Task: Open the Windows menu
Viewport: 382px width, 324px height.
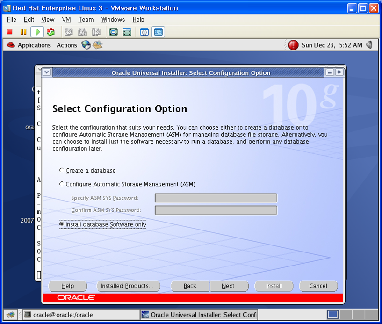Action: [113, 20]
